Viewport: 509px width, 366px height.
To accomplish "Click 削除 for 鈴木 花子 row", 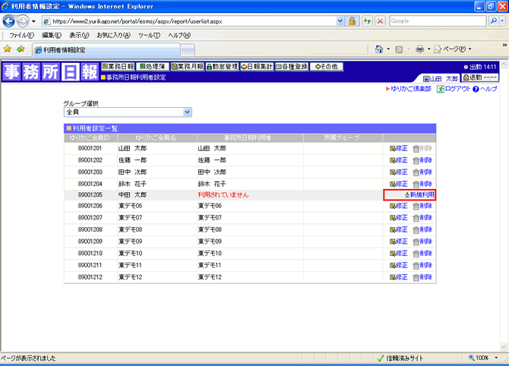I will point(422,184).
